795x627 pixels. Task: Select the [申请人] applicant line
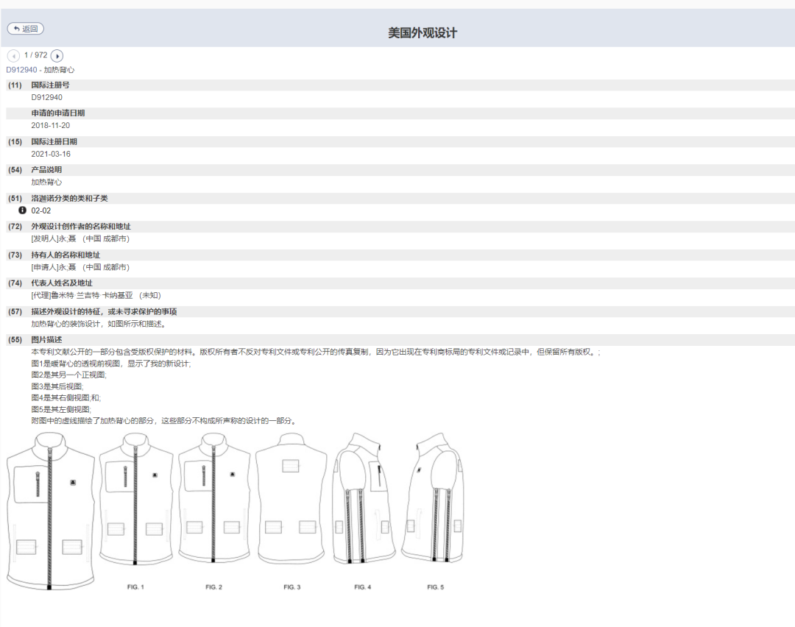[80, 267]
